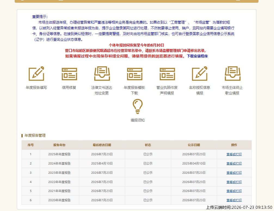Click the 最后修改日期 column header
274x211 pixels.
pos(102,145)
